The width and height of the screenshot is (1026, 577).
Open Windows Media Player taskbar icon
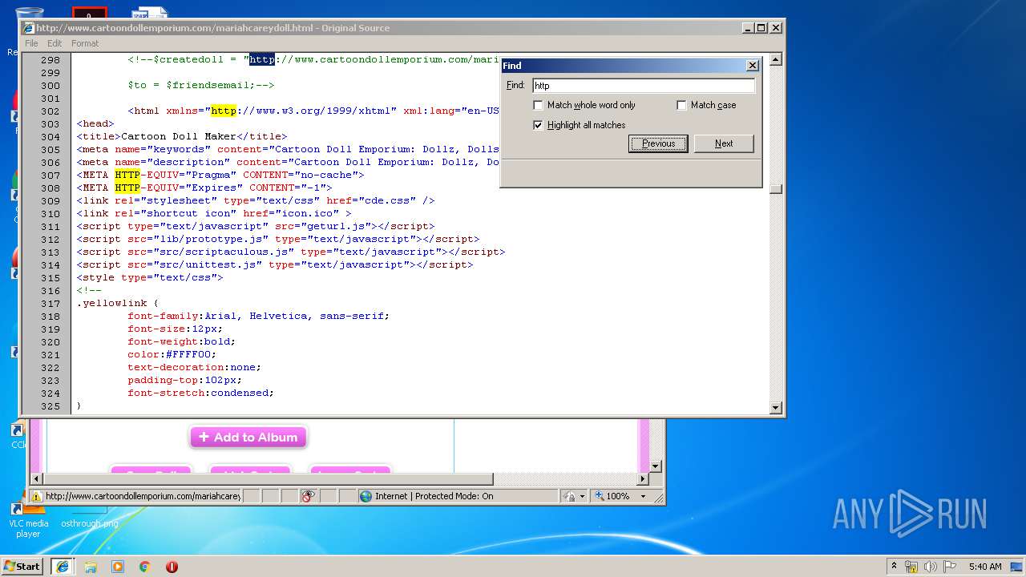pos(118,567)
